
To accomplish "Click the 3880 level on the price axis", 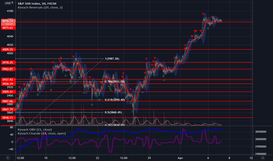I will 10,104.
